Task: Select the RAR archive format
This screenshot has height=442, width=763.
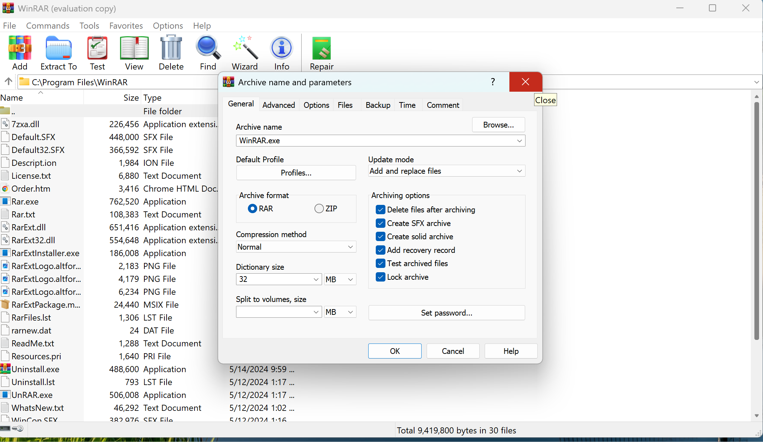Action: (x=252, y=208)
